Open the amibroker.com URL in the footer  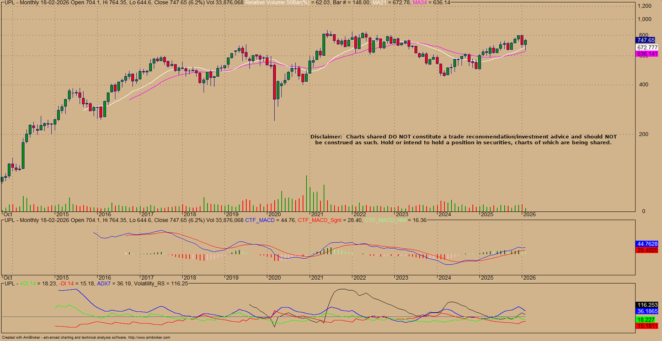[148, 337]
